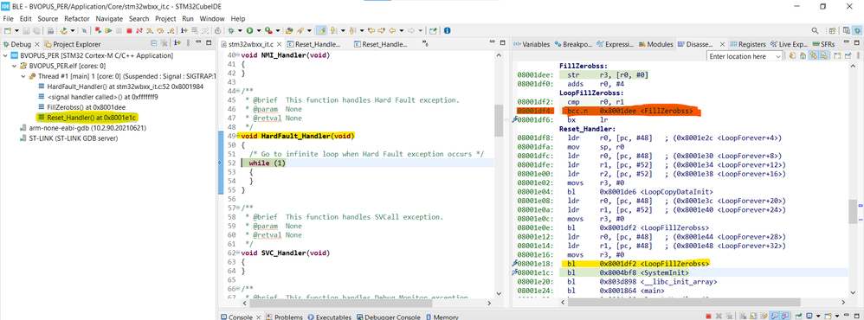The height and width of the screenshot is (320, 864).
Task: Switch to the Debug perspective icon
Action: click(857, 30)
